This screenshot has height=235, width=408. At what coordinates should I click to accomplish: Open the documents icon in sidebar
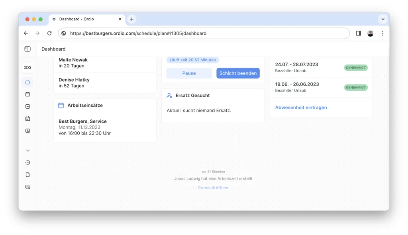(x=27, y=175)
